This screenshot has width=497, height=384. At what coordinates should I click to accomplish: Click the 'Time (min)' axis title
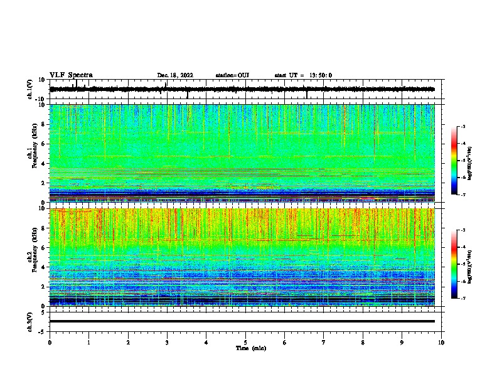tap(251, 348)
